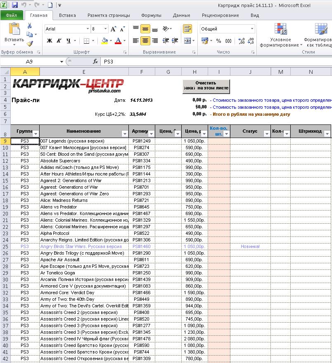The image size is (332, 363).
Task: Click the increase indent icon
Action: [x=175, y=41]
